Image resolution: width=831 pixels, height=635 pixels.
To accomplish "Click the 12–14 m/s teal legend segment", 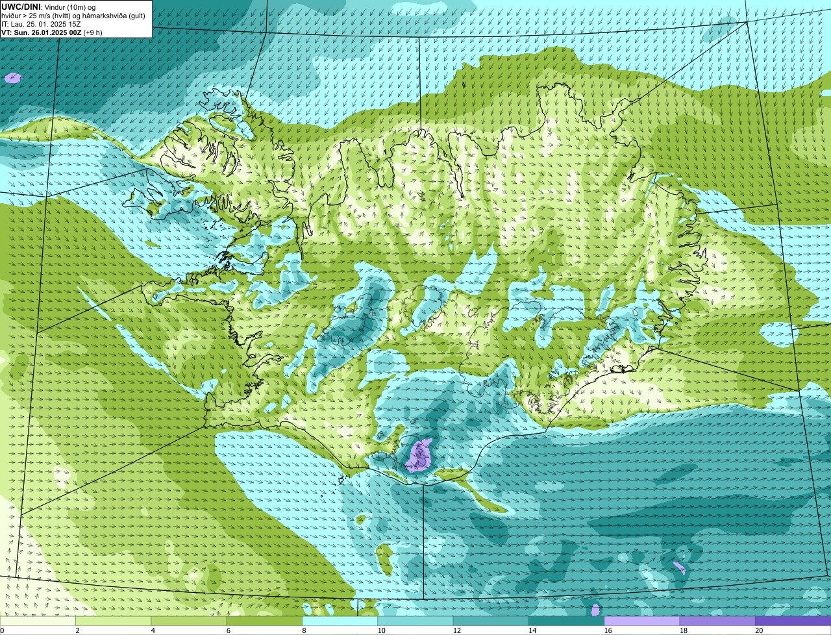I will 491,621.
